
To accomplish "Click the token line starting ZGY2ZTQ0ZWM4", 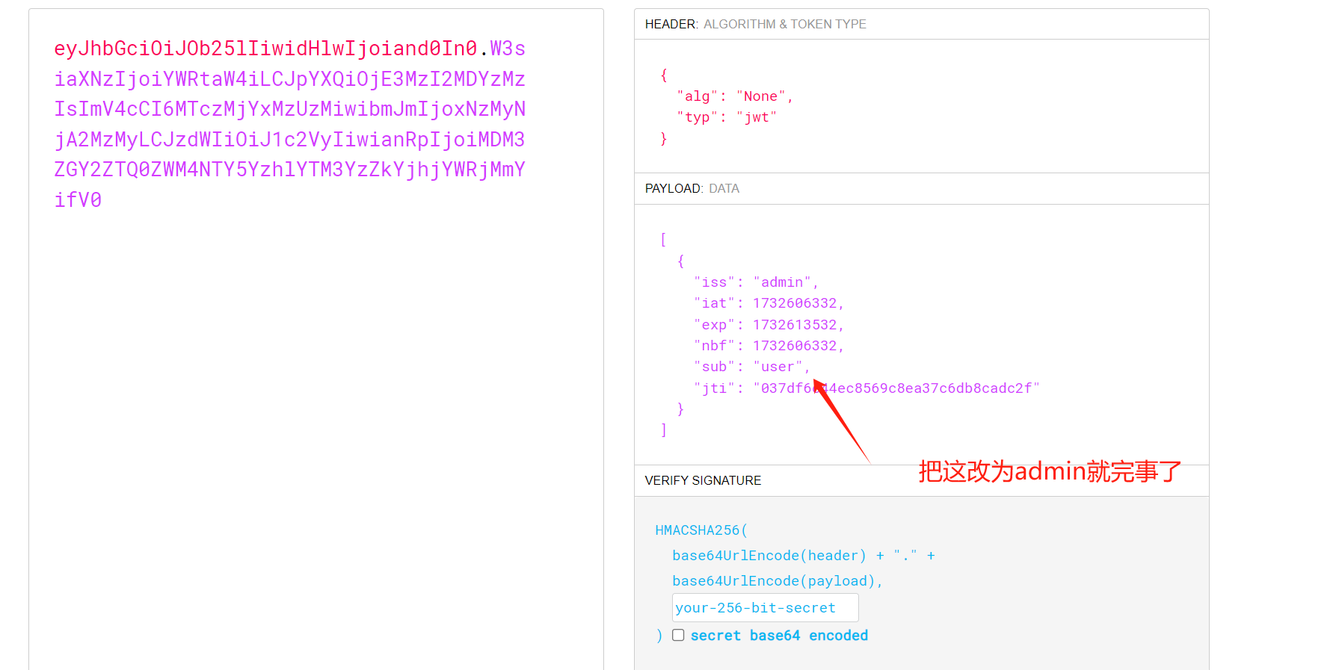I will click(289, 170).
